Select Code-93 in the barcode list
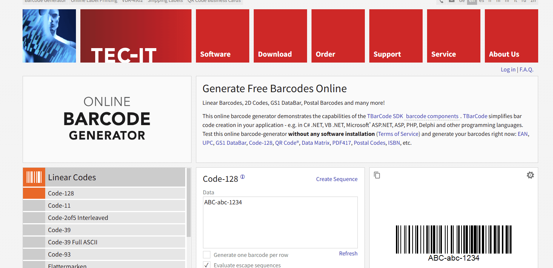The image size is (553, 268). pyautogui.click(x=104, y=254)
